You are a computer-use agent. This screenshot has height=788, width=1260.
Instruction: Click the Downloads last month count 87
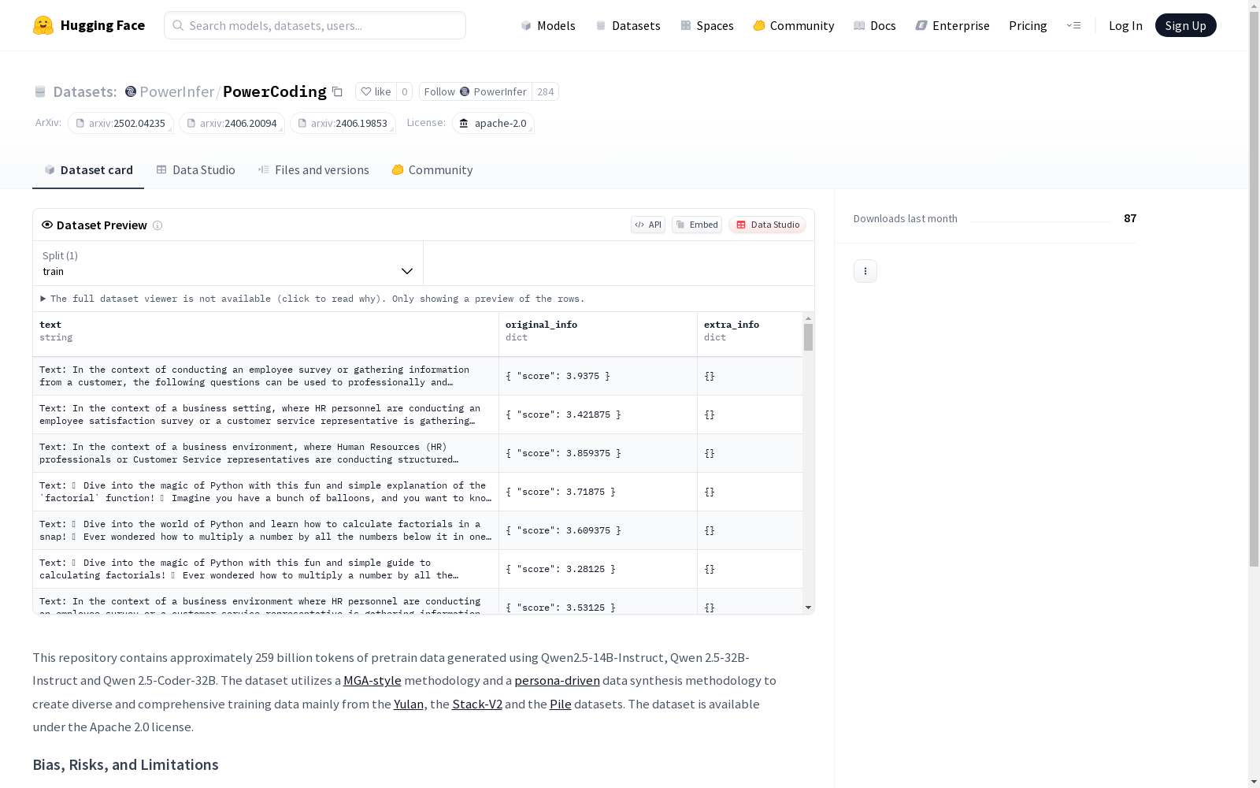[x=1130, y=218]
